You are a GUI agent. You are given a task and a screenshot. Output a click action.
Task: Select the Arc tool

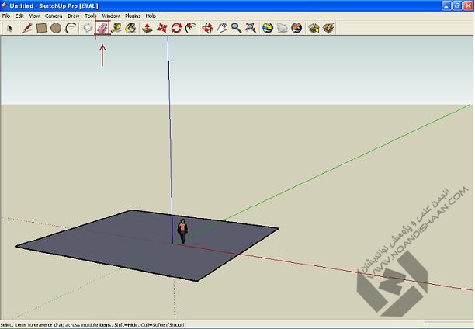coord(71,28)
